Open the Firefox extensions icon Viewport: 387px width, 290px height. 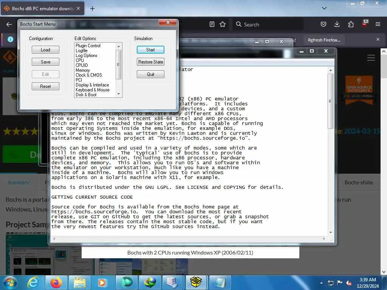351,24
